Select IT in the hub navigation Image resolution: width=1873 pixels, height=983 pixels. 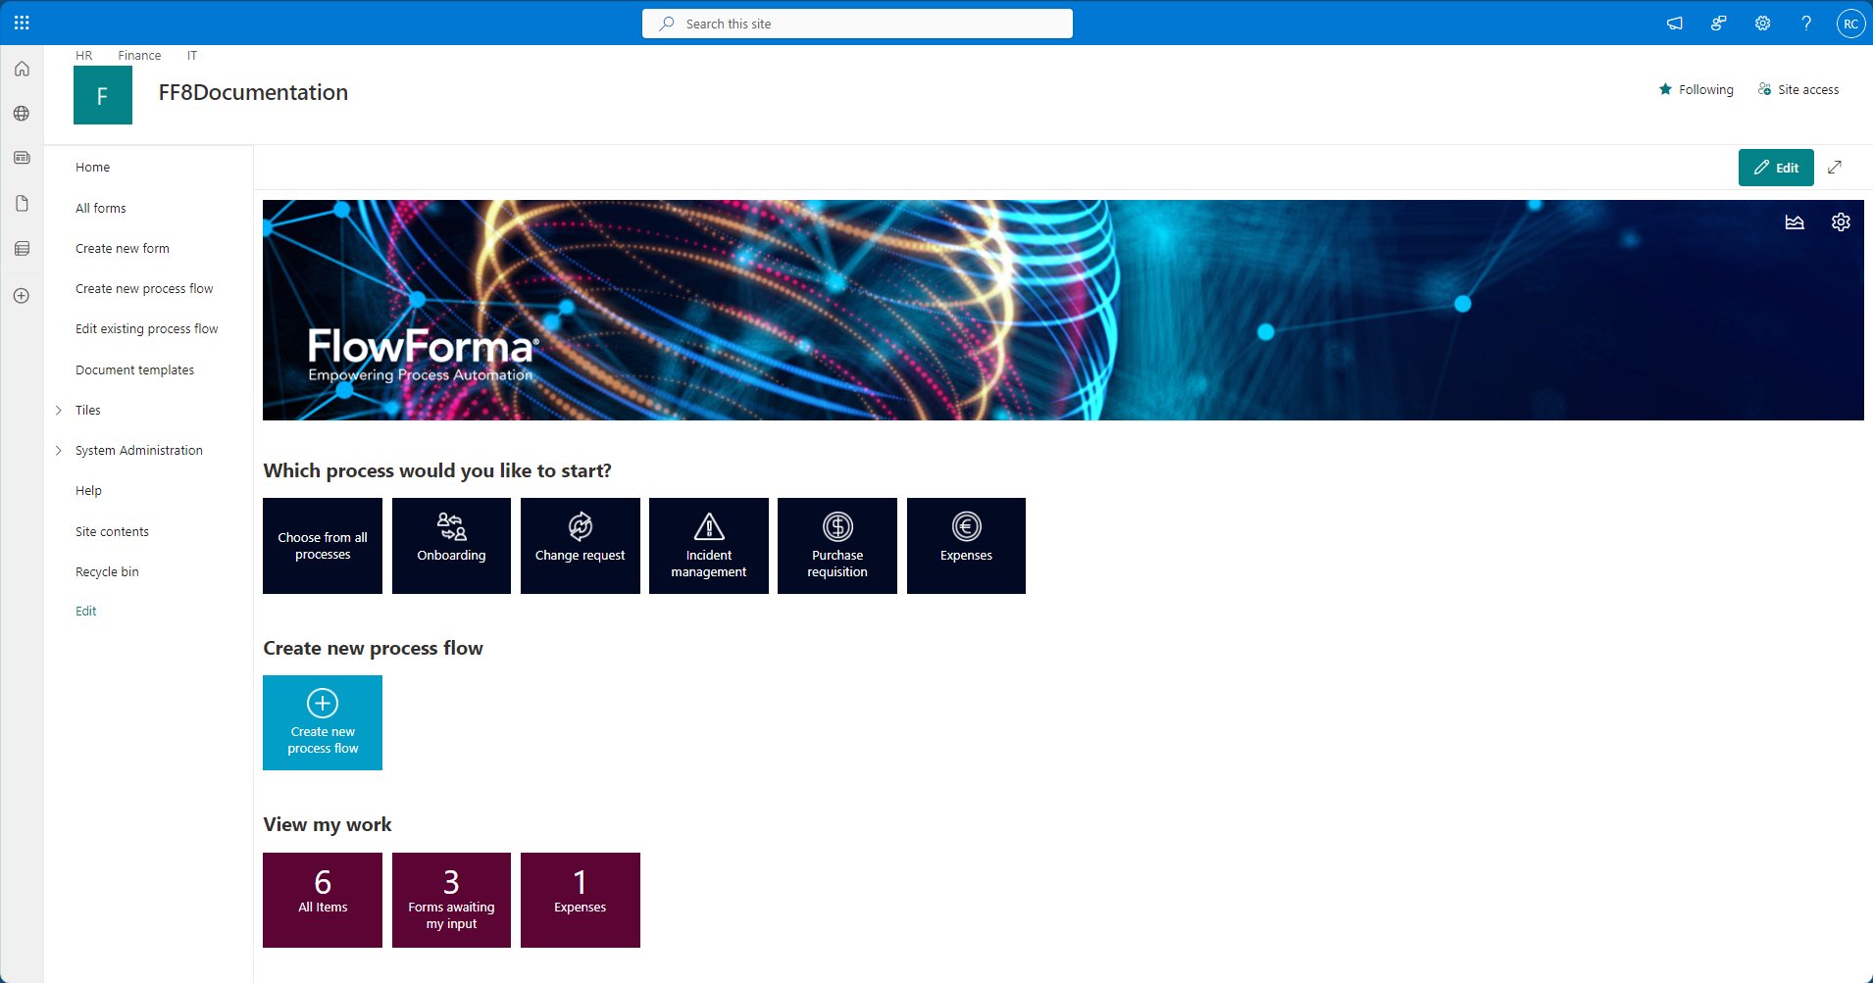pyautogui.click(x=192, y=56)
